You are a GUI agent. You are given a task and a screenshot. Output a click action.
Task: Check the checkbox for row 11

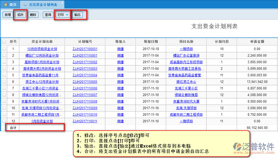(x=4, y=115)
